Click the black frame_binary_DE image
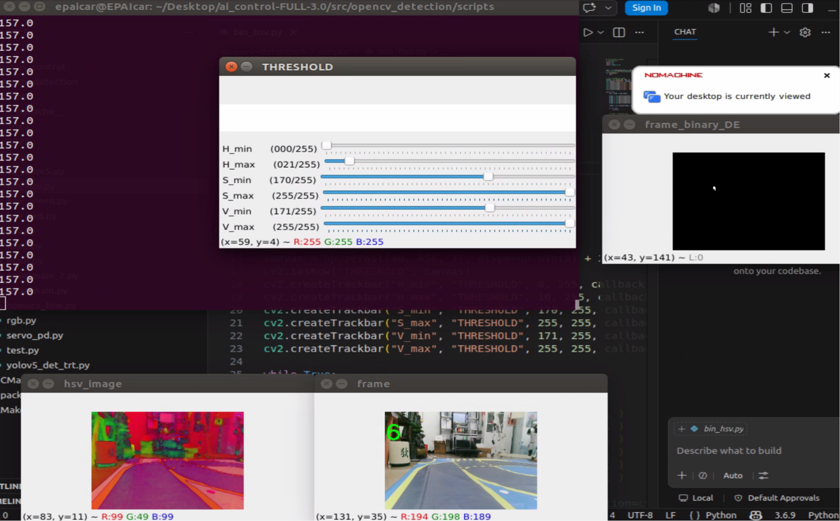 (749, 201)
